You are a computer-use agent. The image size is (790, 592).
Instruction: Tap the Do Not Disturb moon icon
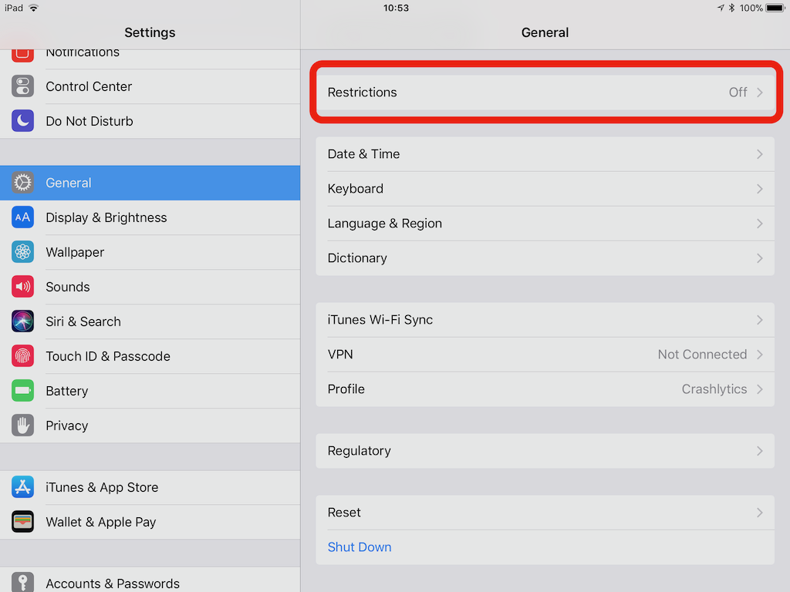[22, 121]
